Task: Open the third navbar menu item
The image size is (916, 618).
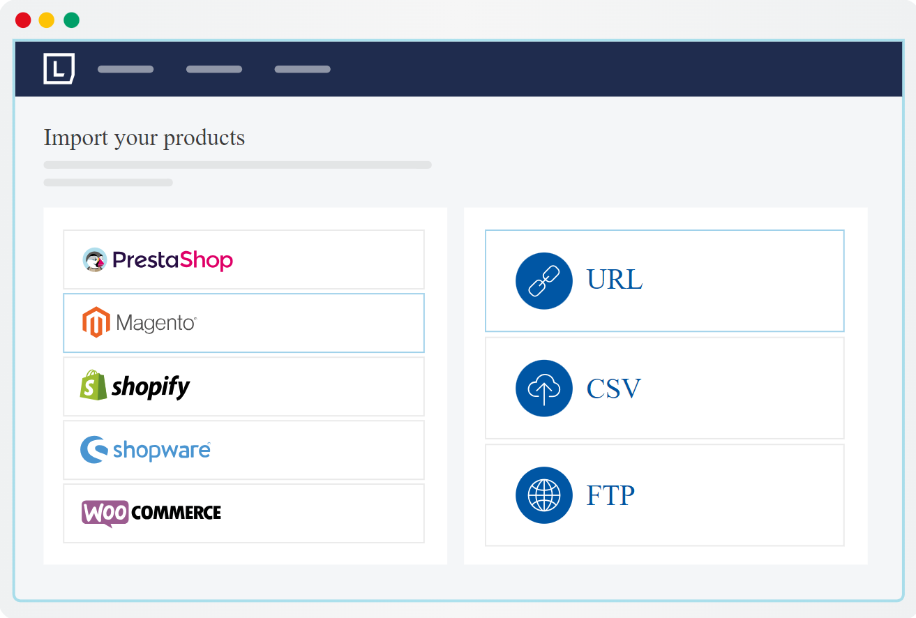Action: (303, 69)
